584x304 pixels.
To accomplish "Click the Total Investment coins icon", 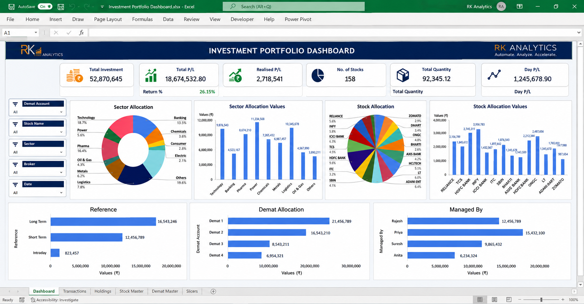I will pyautogui.click(x=75, y=76).
